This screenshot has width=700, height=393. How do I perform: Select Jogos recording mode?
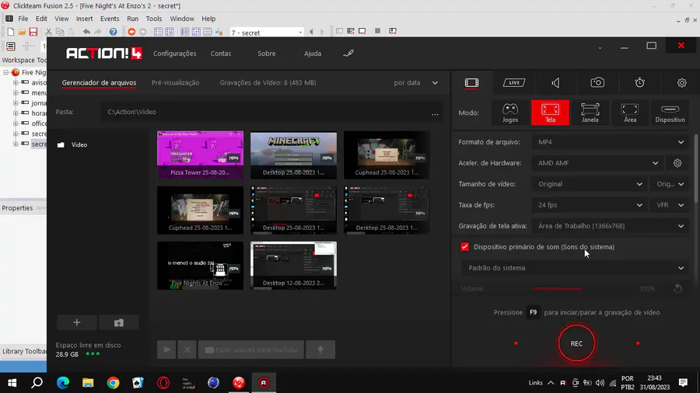(510, 113)
